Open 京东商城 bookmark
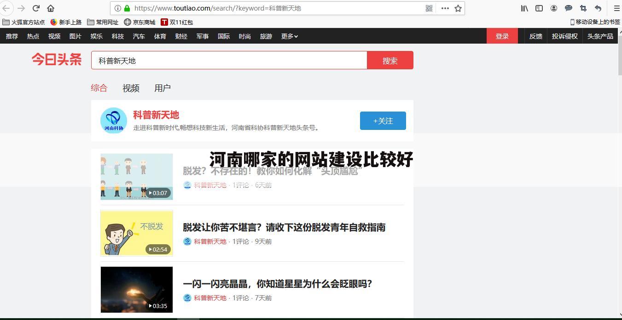The width and height of the screenshot is (622, 320). pyautogui.click(x=140, y=22)
